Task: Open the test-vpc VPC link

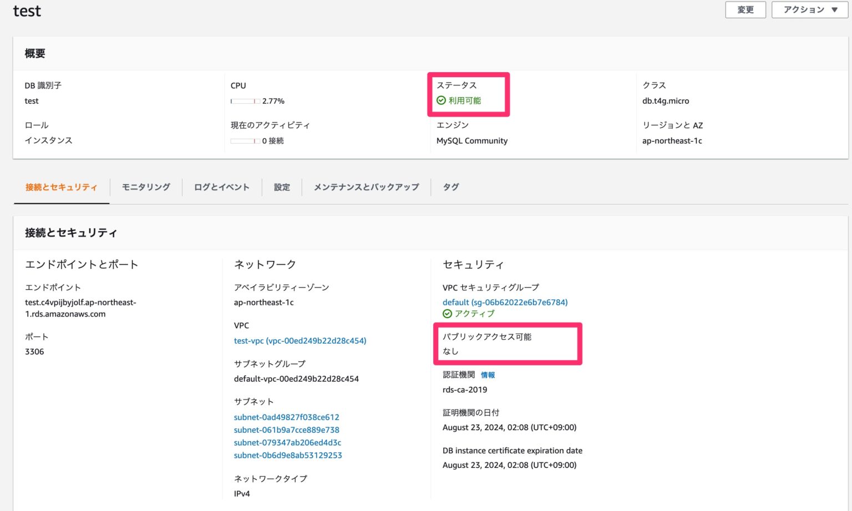Action: coord(300,341)
